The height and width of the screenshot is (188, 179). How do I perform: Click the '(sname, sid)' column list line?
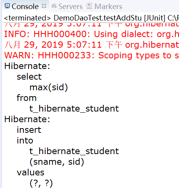pyautogui.click(x=57, y=162)
